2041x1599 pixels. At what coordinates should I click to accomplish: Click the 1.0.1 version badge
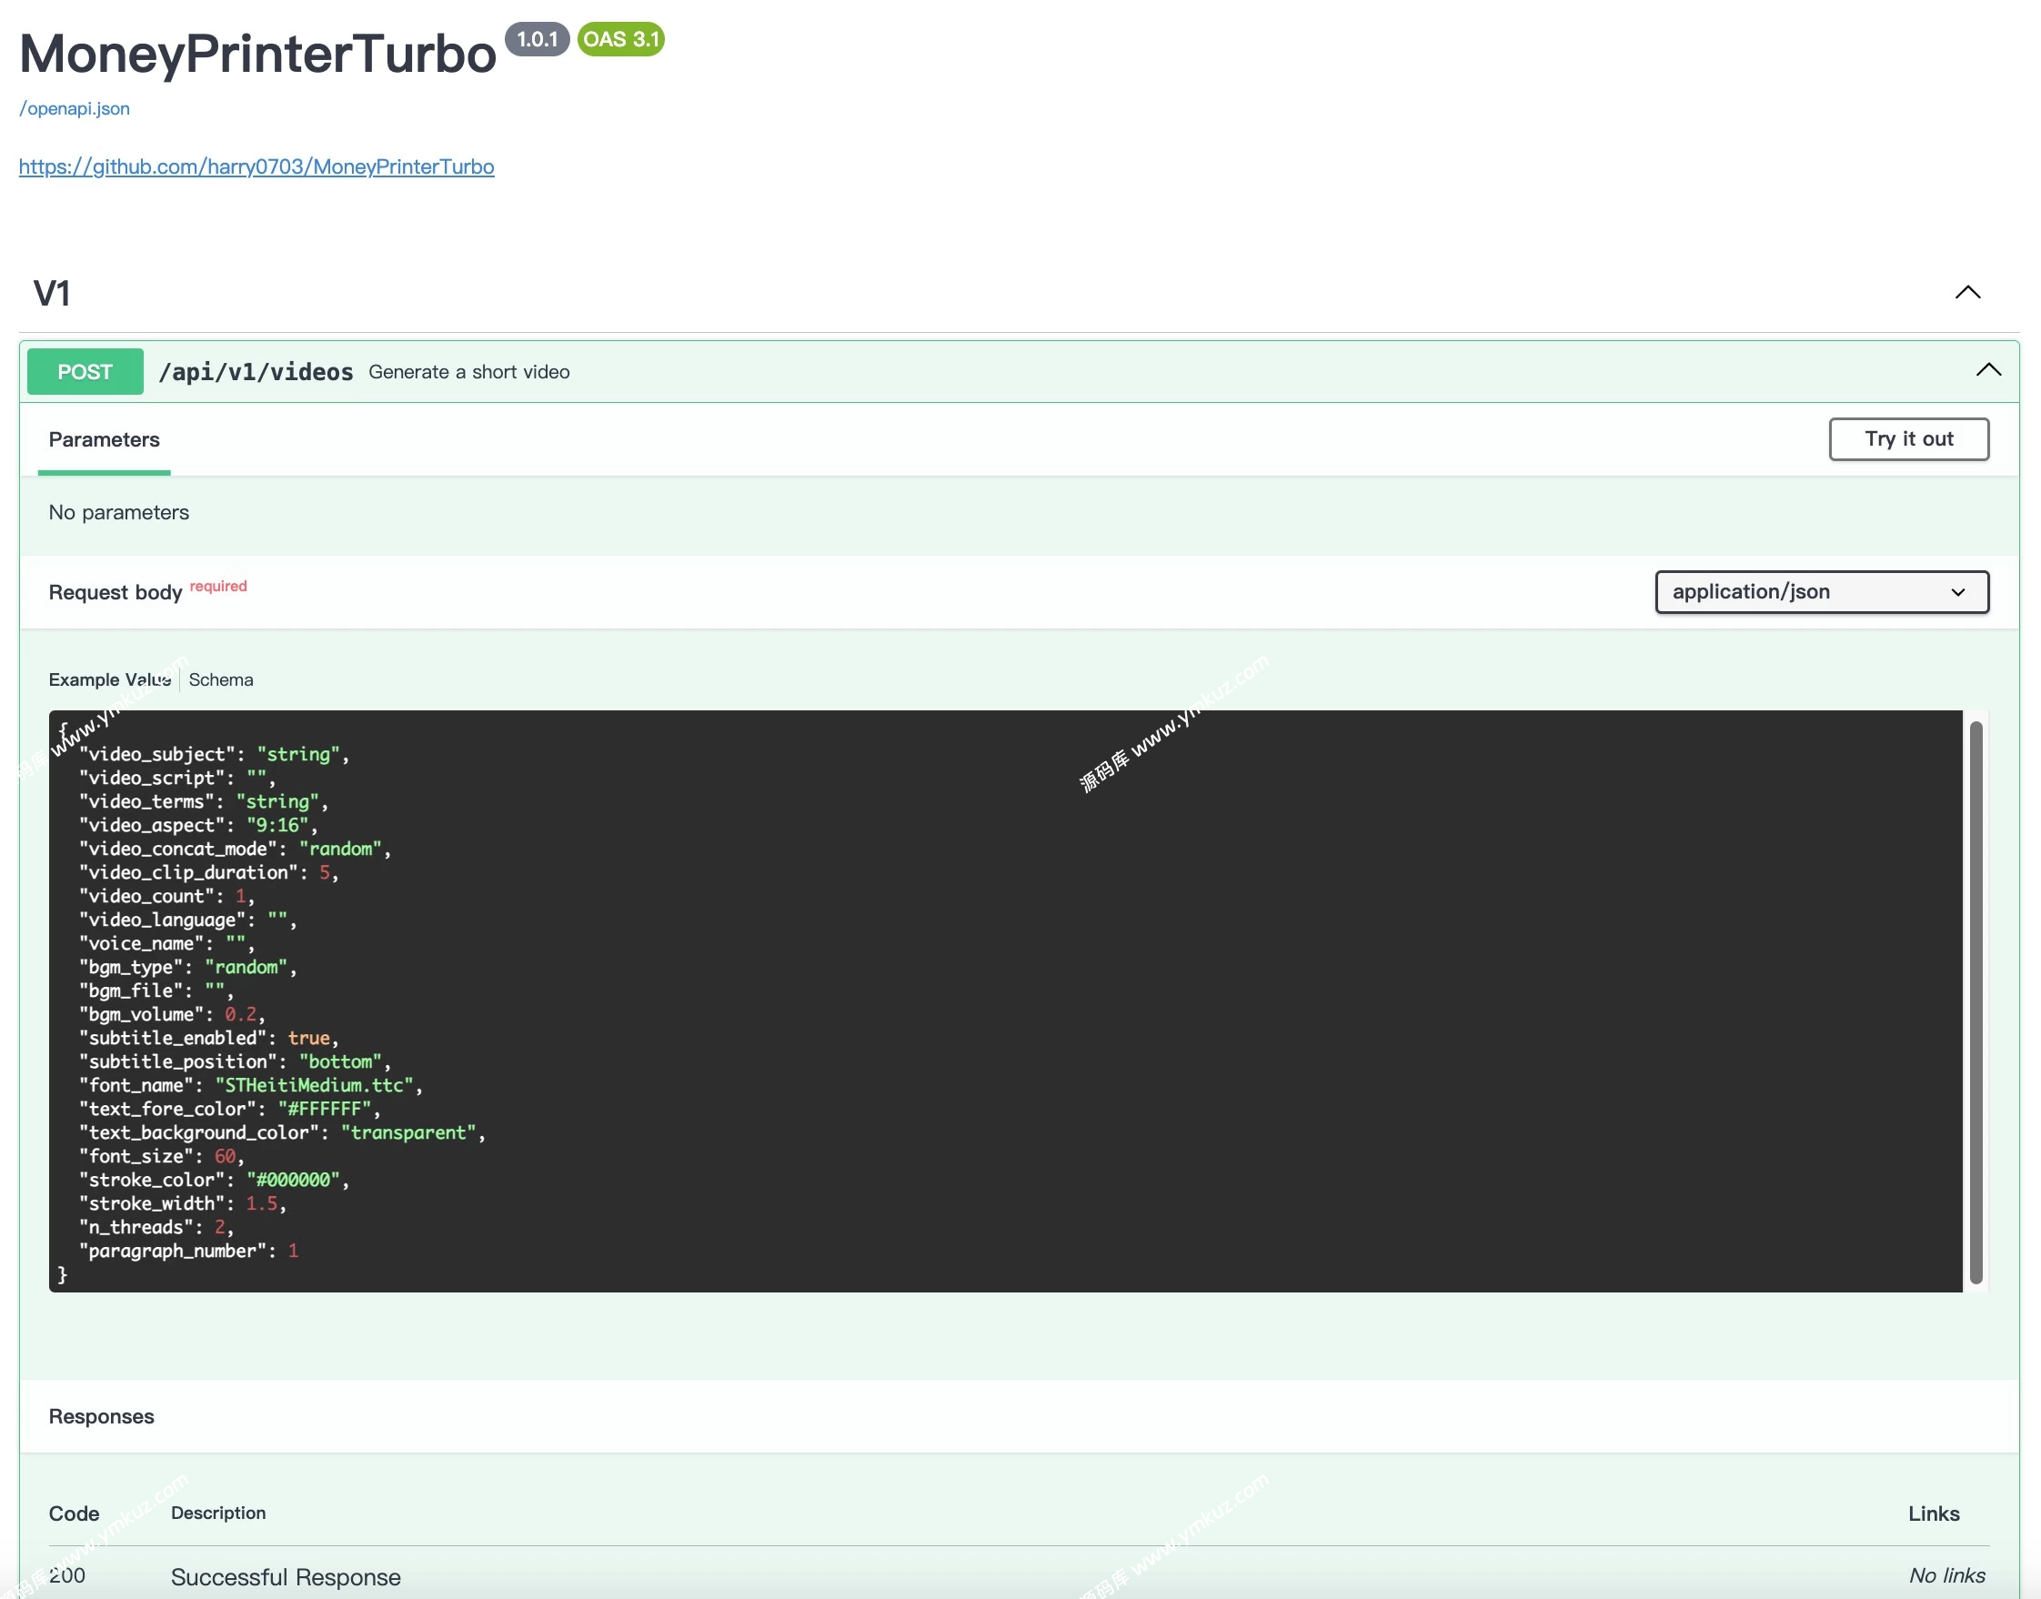[538, 39]
